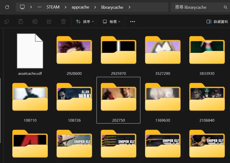
Task: Expand the chevron after librarycache
Action: pyautogui.click(x=129, y=7)
